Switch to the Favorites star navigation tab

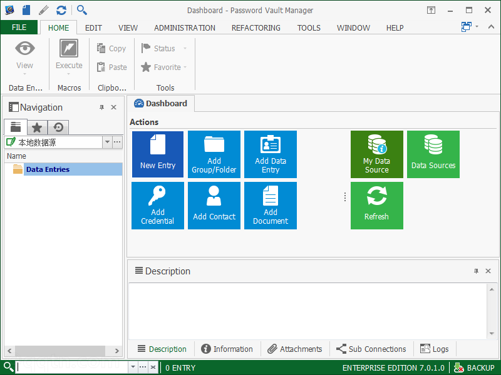[37, 127]
